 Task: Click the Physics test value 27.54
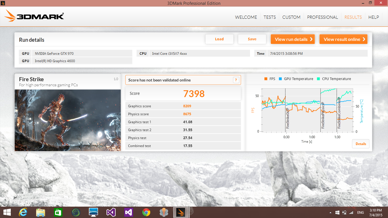[188, 138]
